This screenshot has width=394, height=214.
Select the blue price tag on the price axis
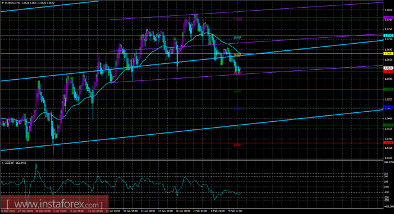pyautogui.click(x=388, y=107)
